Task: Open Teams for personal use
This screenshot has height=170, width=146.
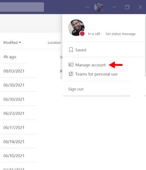Action: [96, 74]
